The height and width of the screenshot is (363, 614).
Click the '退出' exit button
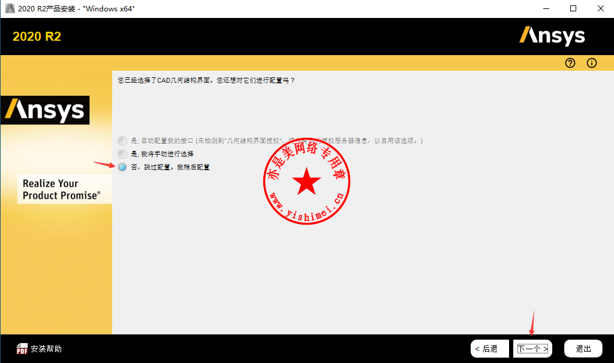tap(583, 349)
